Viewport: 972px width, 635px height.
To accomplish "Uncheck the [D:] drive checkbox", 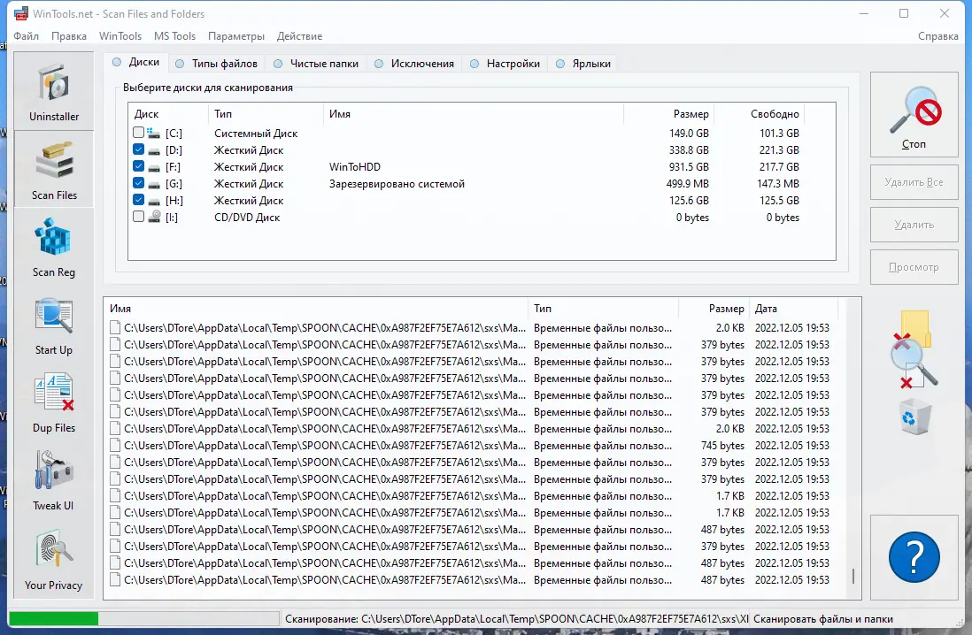I will 138,149.
